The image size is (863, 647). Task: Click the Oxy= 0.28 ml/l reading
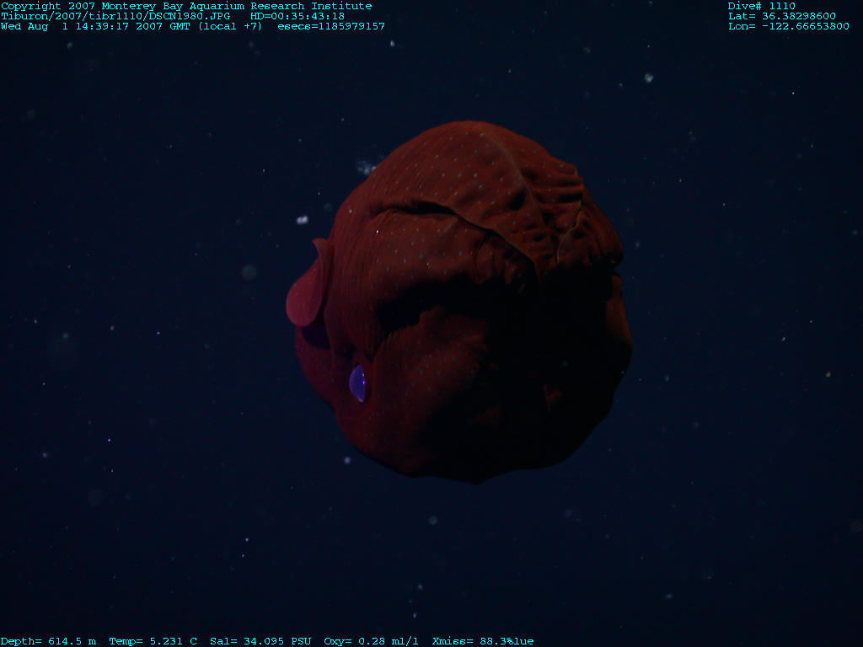(371, 641)
